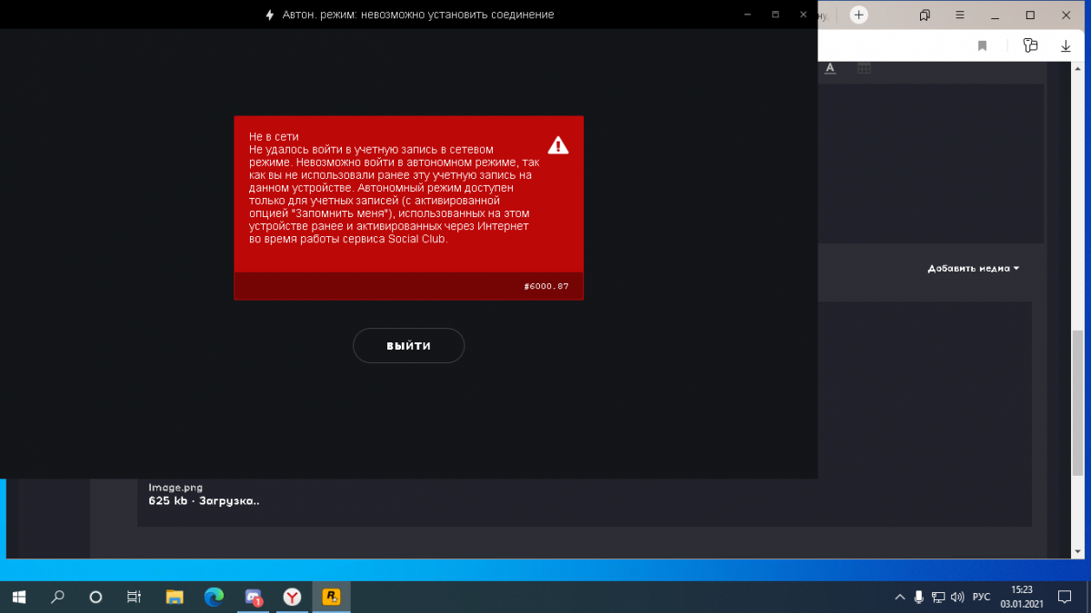Screen dimensions: 1091x613
Task: Open the browser downloads arrow icon
Action: [x=1066, y=45]
